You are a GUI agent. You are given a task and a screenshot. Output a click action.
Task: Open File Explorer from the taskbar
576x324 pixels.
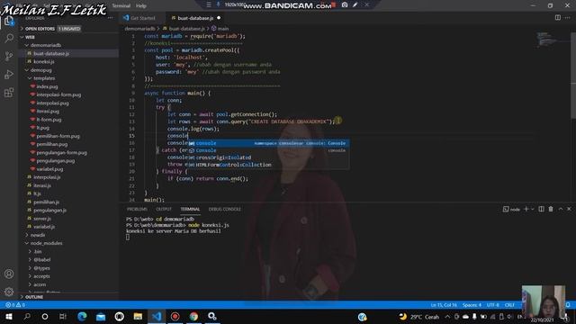tap(138, 316)
